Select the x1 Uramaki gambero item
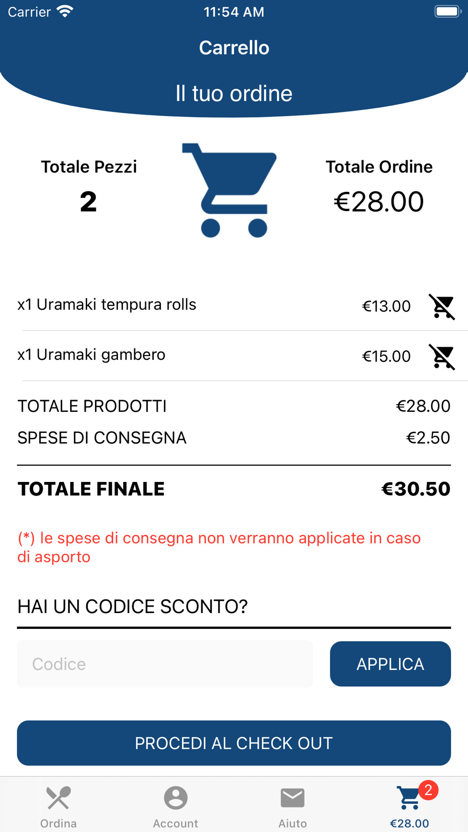This screenshot has width=468, height=832. point(91,355)
